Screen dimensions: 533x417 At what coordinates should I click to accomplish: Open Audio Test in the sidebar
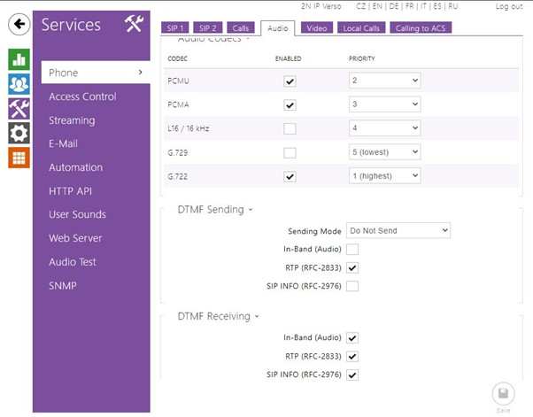(73, 262)
